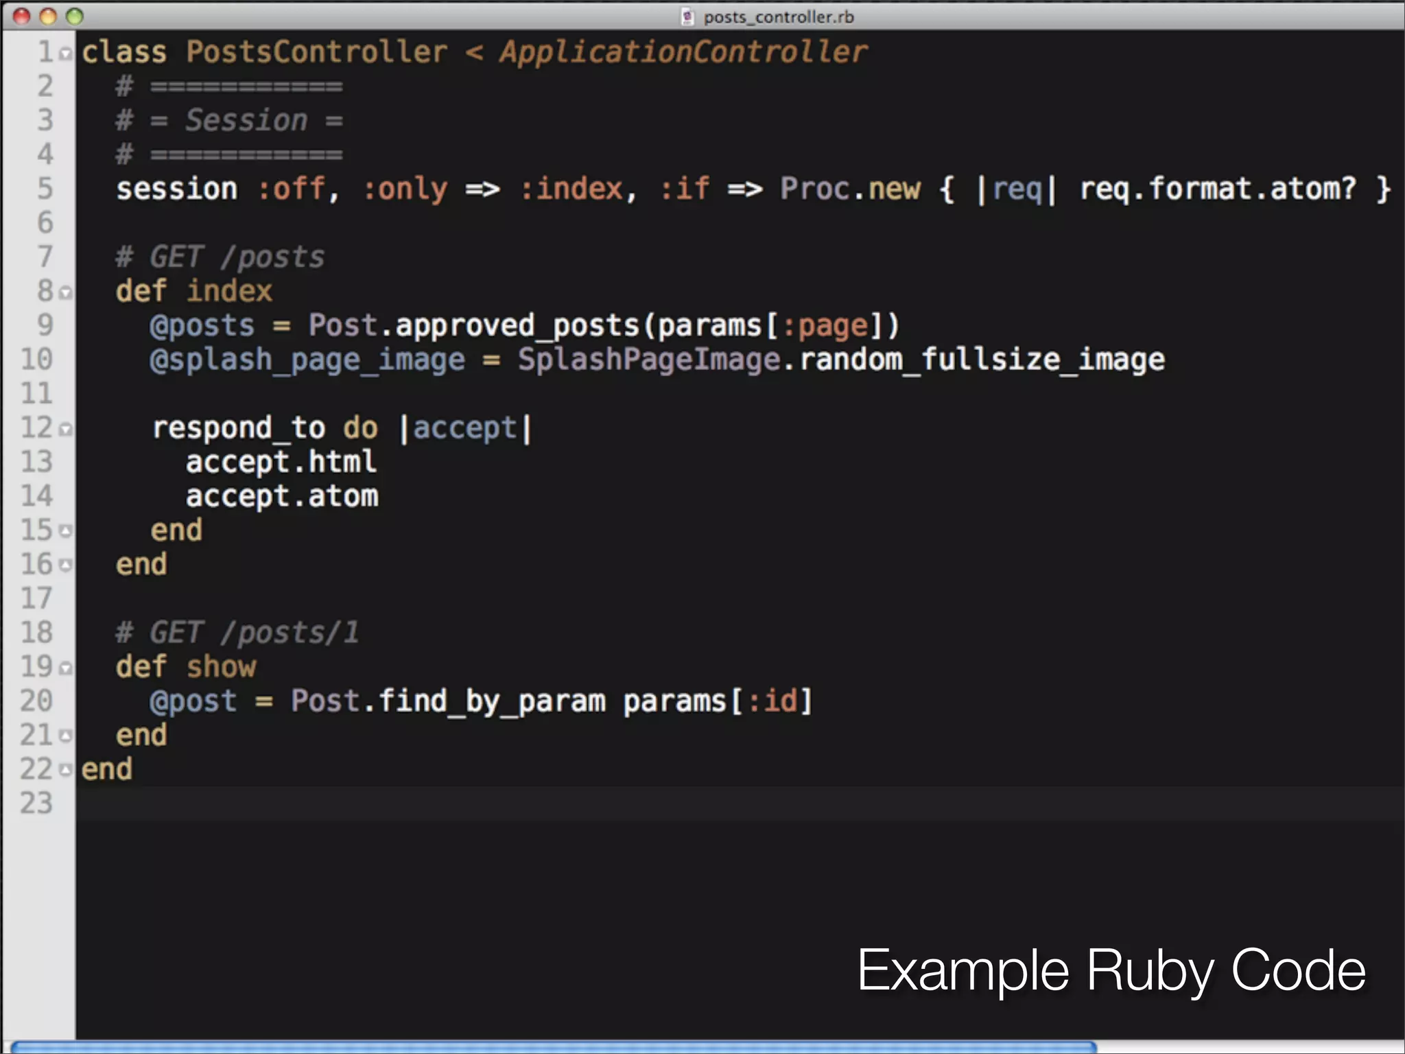This screenshot has width=1405, height=1054.
Task: Click the :page symbol on line 9
Action: coord(825,326)
